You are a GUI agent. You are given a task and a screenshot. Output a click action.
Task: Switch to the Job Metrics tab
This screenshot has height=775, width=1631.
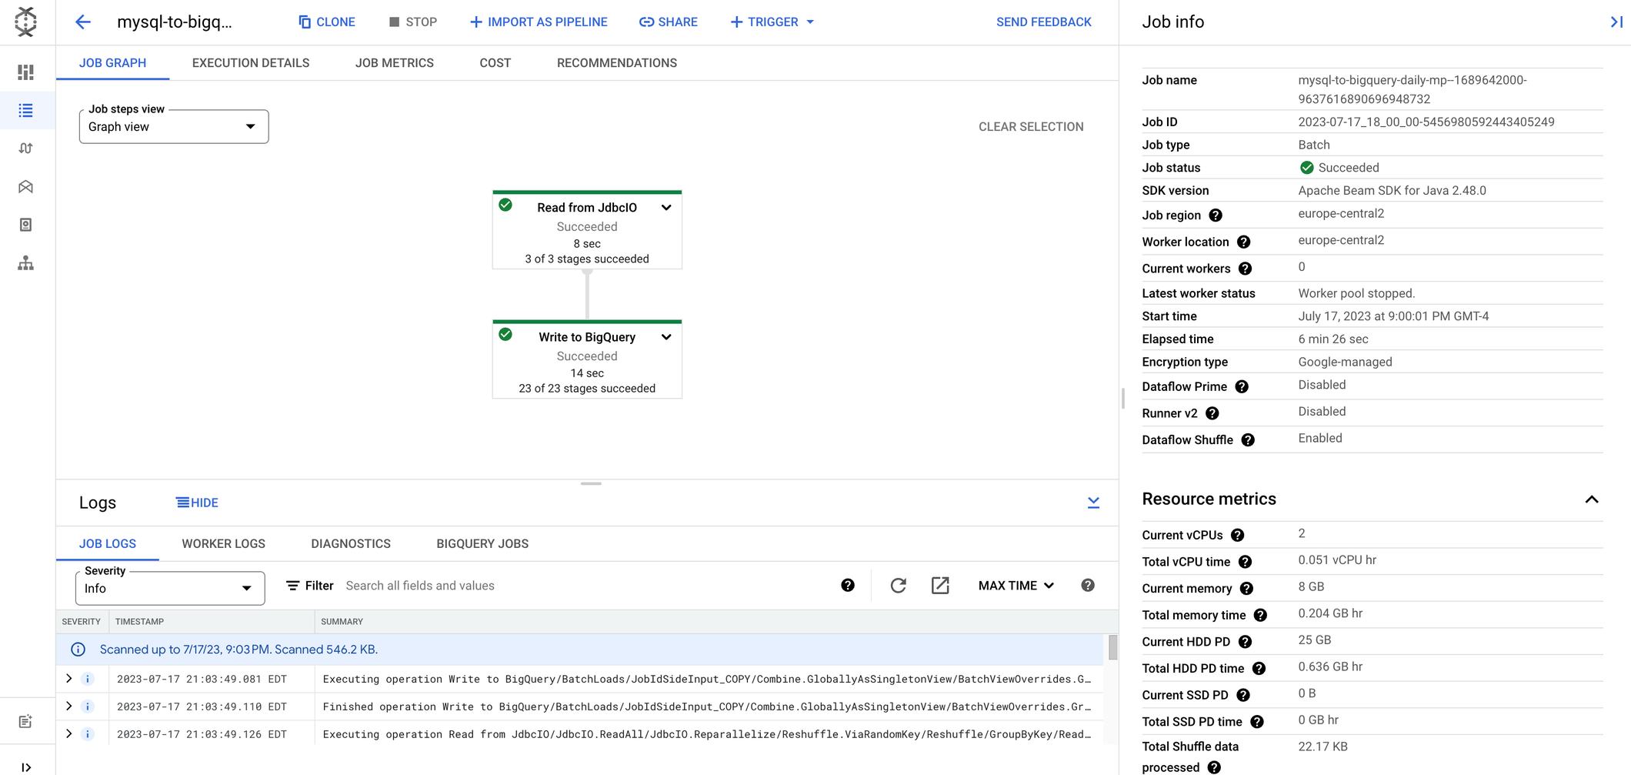395,63
